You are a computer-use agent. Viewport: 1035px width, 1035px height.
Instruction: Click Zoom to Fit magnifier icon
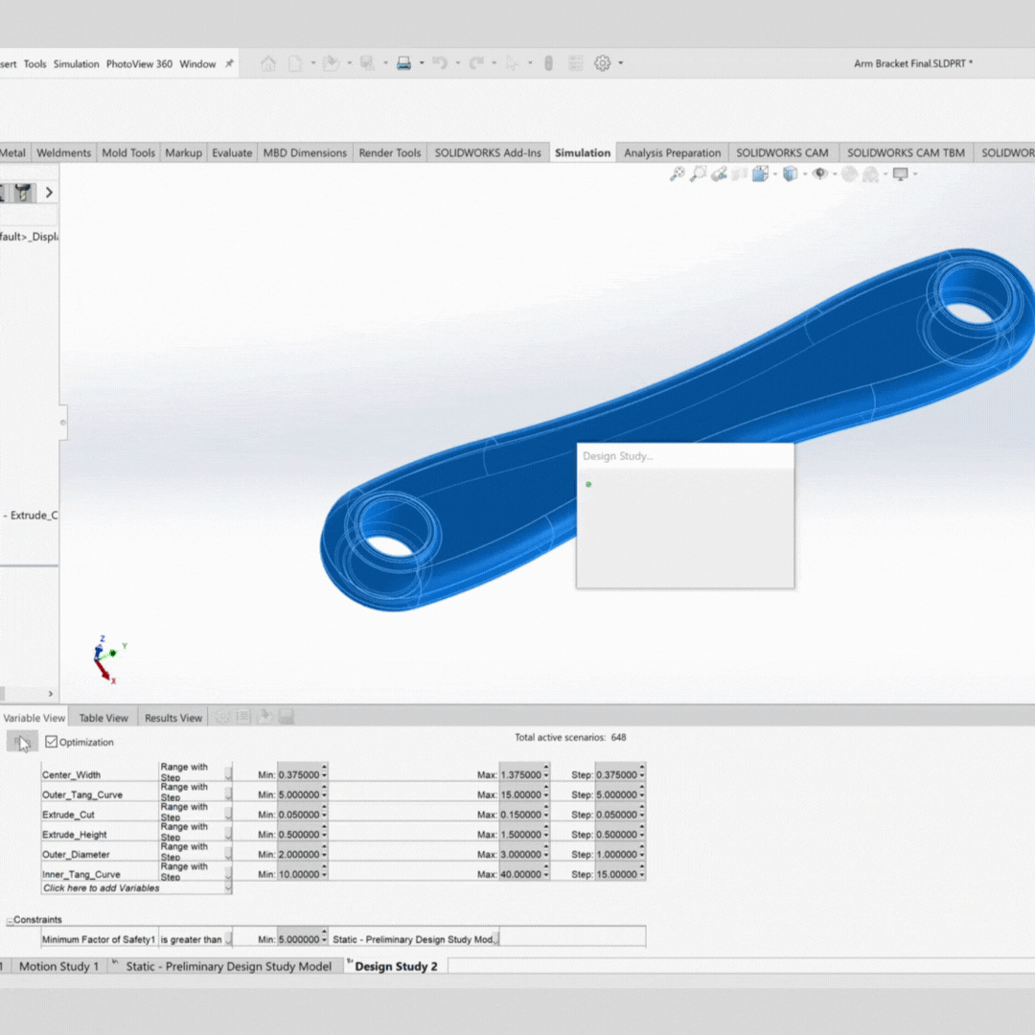pos(678,174)
